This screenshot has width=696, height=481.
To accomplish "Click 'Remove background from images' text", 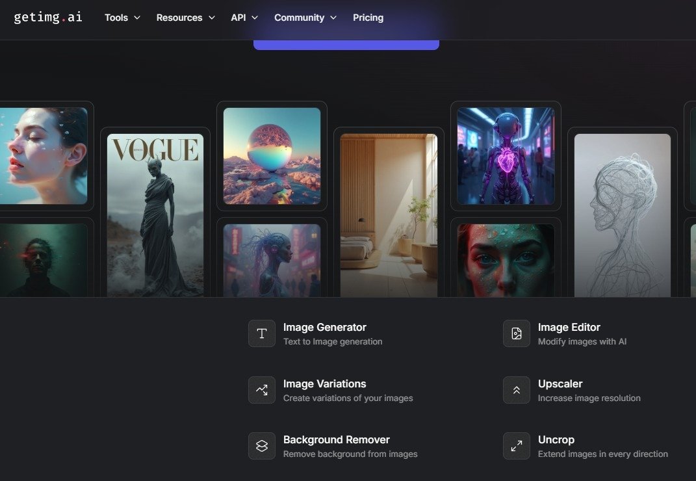I will tap(351, 454).
